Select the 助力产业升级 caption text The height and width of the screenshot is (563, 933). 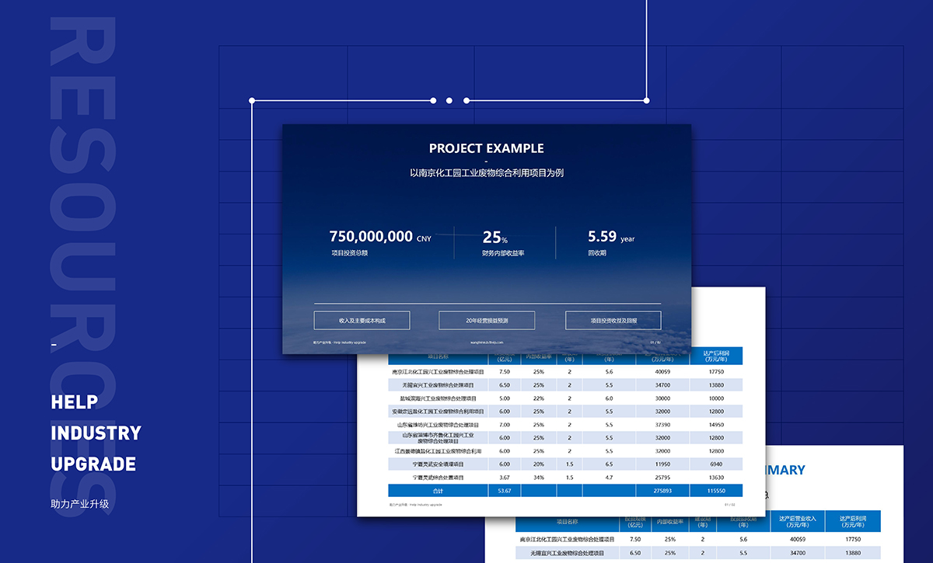[80, 503]
